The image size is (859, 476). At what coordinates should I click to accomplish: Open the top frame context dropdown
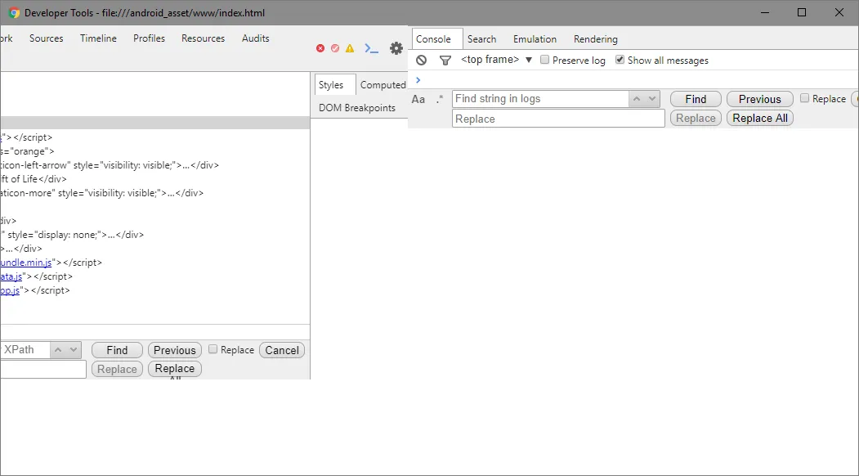point(497,60)
